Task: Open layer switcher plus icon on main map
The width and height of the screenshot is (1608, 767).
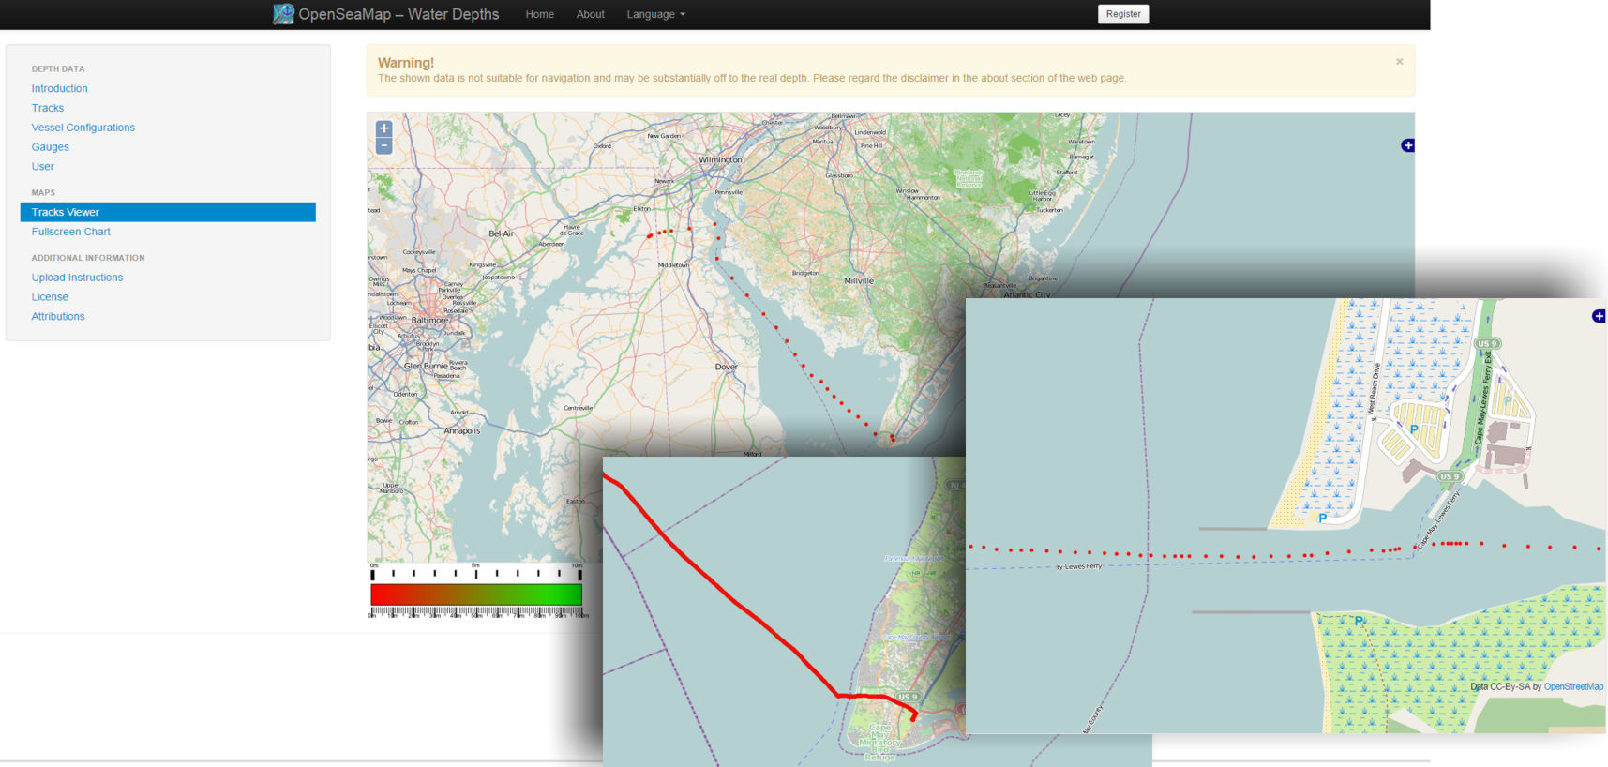Action: coord(1407,145)
